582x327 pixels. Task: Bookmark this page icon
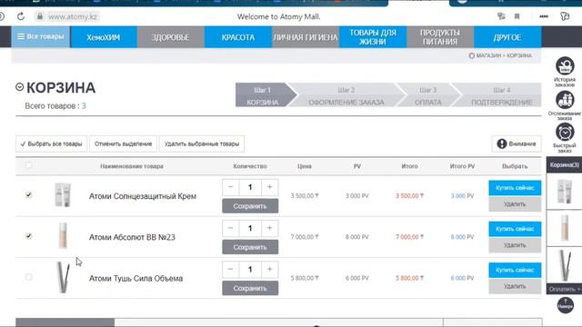(x=517, y=16)
